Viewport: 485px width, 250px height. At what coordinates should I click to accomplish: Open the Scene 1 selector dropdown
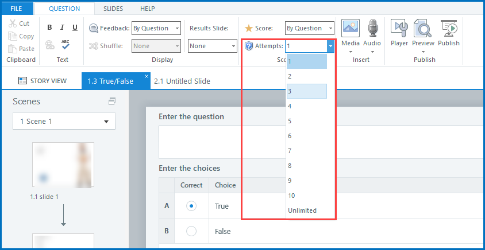pyautogui.click(x=64, y=122)
